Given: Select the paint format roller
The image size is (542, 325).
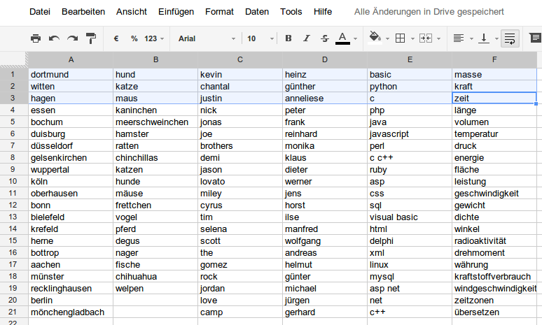Looking at the screenshot, I should coord(91,38).
